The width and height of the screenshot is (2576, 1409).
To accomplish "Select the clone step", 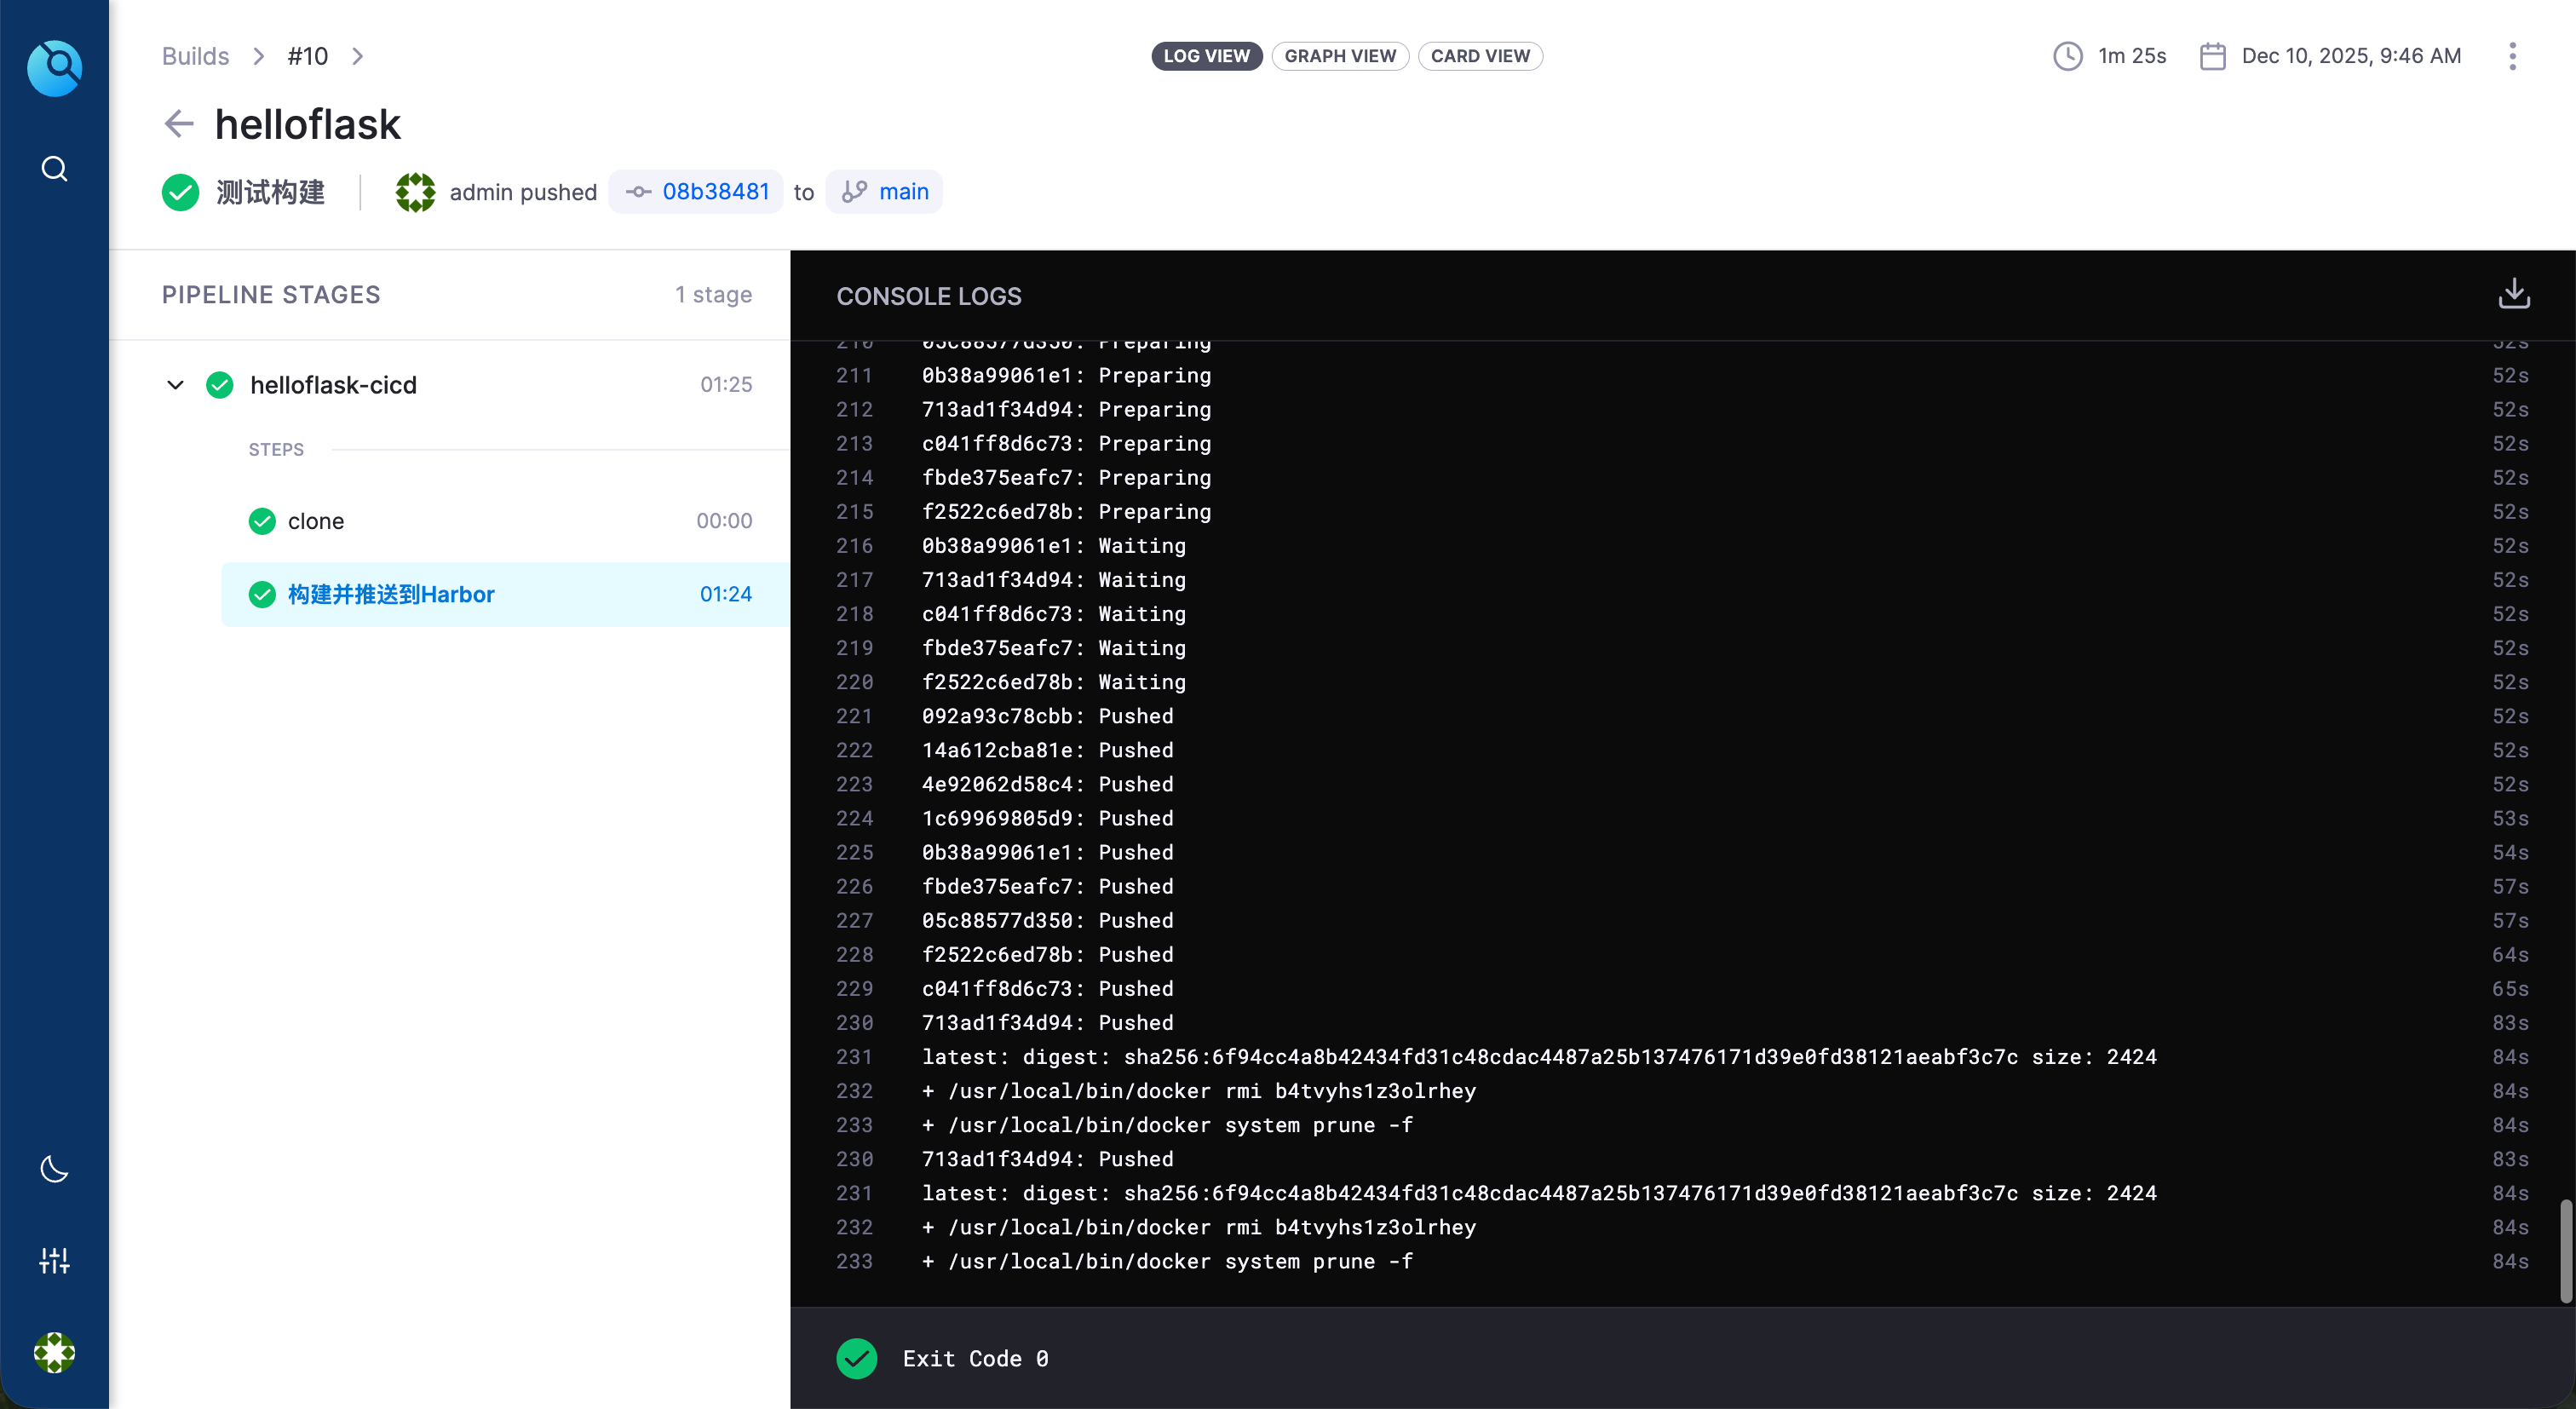I will point(316,521).
